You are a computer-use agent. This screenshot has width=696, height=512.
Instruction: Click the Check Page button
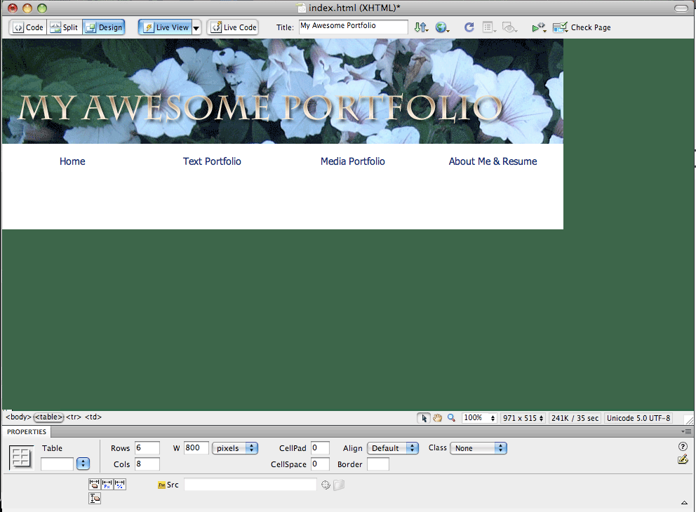(582, 27)
